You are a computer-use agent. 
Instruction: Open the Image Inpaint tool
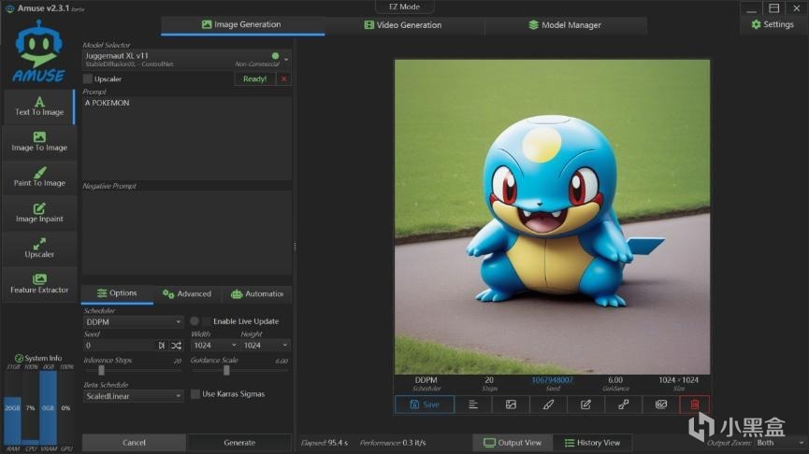[x=39, y=213]
